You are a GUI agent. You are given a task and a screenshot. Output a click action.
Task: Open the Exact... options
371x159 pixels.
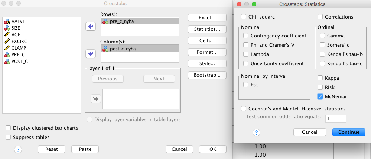click(207, 18)
